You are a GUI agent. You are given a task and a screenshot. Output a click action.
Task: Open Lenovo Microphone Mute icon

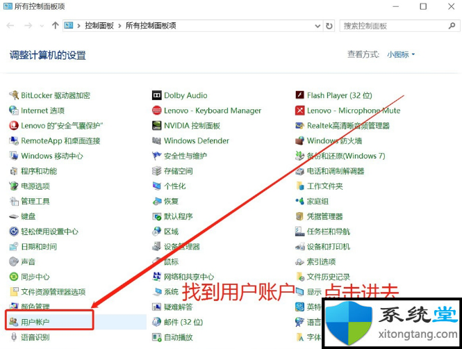pyautogui.click(x=299, y=111)
